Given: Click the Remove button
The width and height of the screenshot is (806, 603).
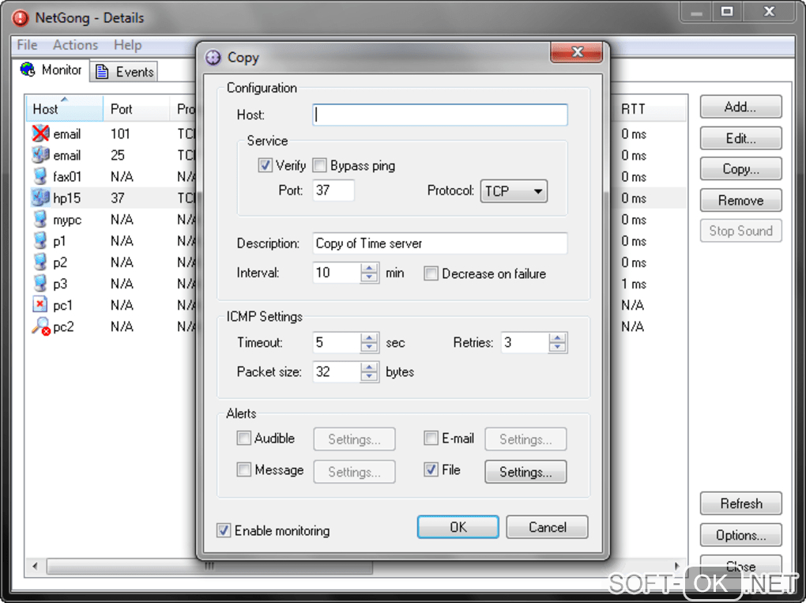Looking at the screenshot, I should pos(740,200).
